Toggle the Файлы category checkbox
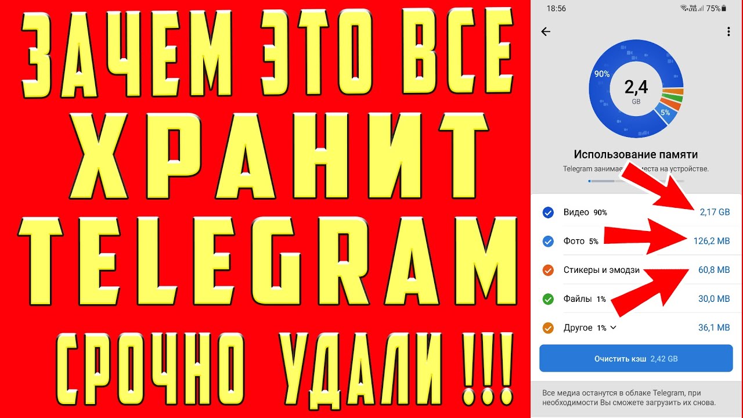Screen dimensions: 743x418 point(548,300)
